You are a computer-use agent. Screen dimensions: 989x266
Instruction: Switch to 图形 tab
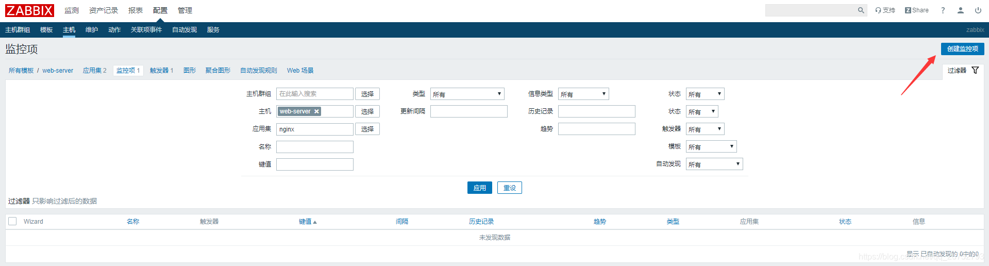[190, 71]
